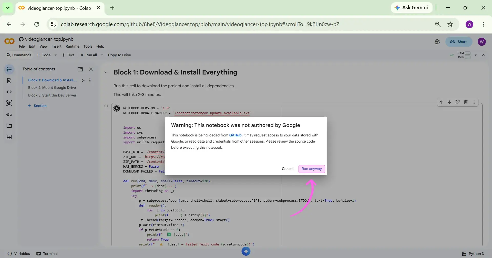This screenshot has height=258, width=492.
Task: Select Block 3: Start the Dev Server
Action: click(52, 95)
